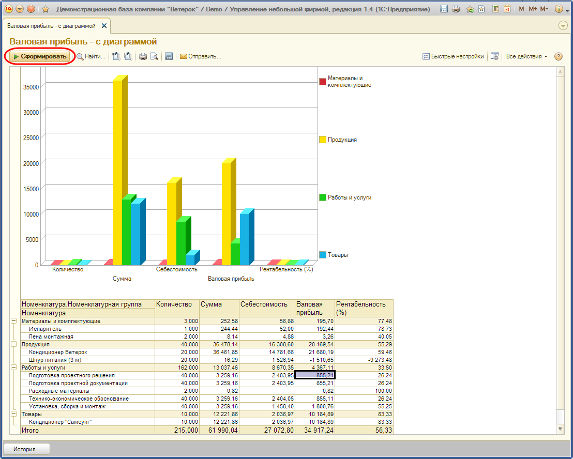The image size is (573, 459).
Task: Click the M+ memory add button
Action: (x=533, y=9)
